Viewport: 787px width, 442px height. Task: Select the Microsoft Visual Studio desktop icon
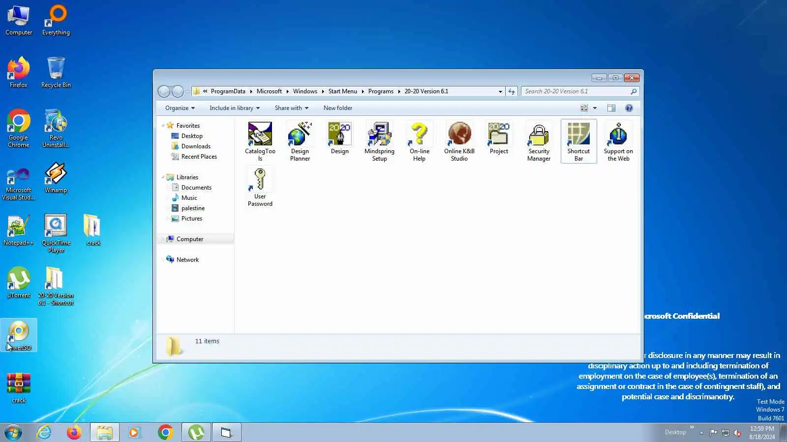click(x=19, y=184)
